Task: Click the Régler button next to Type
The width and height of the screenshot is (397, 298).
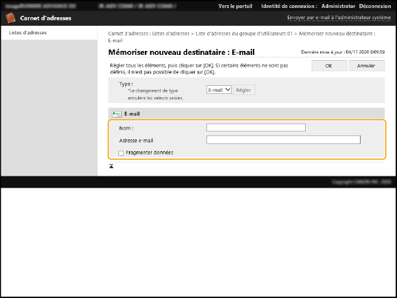Action: pyautogui.click(x=244, y=90)
